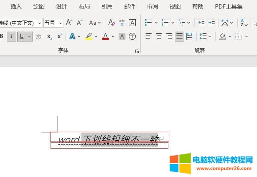
Task: Open the font size 五号 dropdown
Action: 60,23
